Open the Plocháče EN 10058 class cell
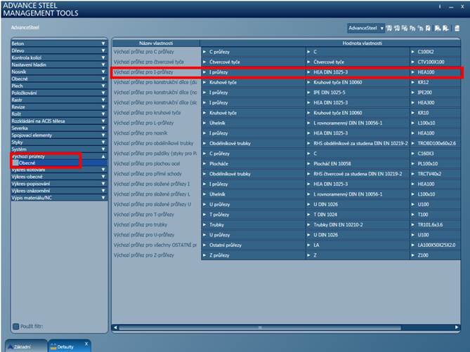Image resolution: width=470 pixels, height=352 pixels. click(x=358, y=163)
